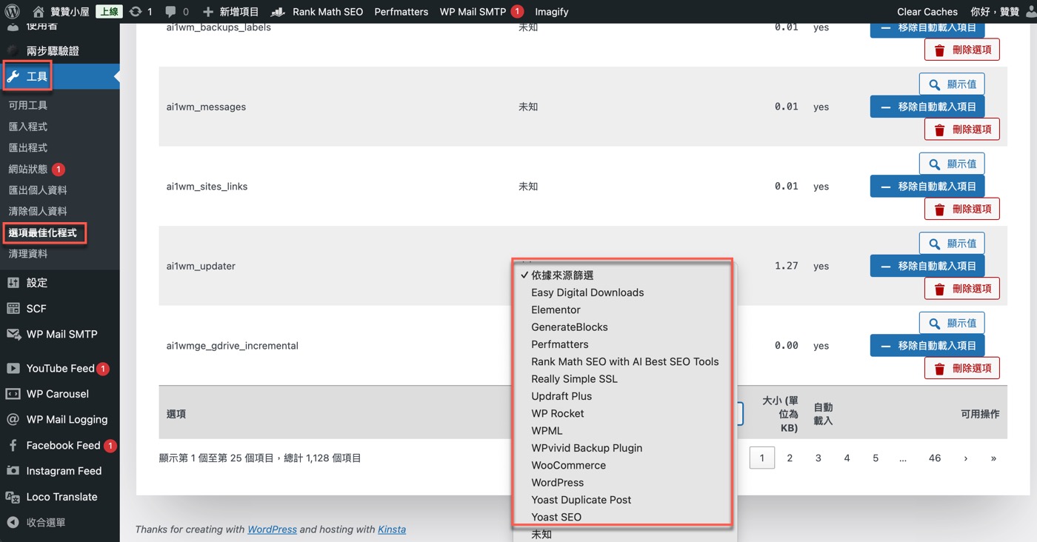1037x542 pixels.
Task: Click 移除自動載入項目 for ai1wm_sites_links
Action: [x=927, y=186]
